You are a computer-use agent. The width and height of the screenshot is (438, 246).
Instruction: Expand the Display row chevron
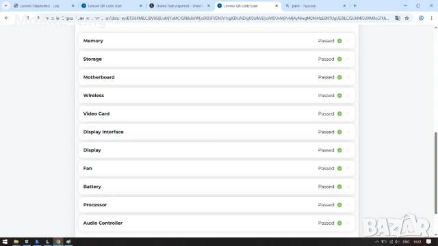coord(348,150)
